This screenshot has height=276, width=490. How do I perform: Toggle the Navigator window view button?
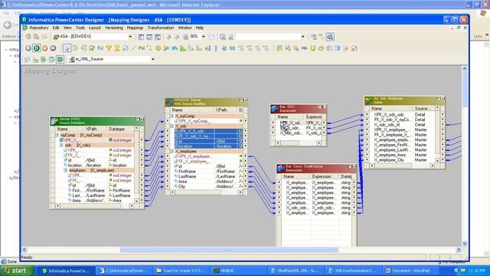pos(141,37)
